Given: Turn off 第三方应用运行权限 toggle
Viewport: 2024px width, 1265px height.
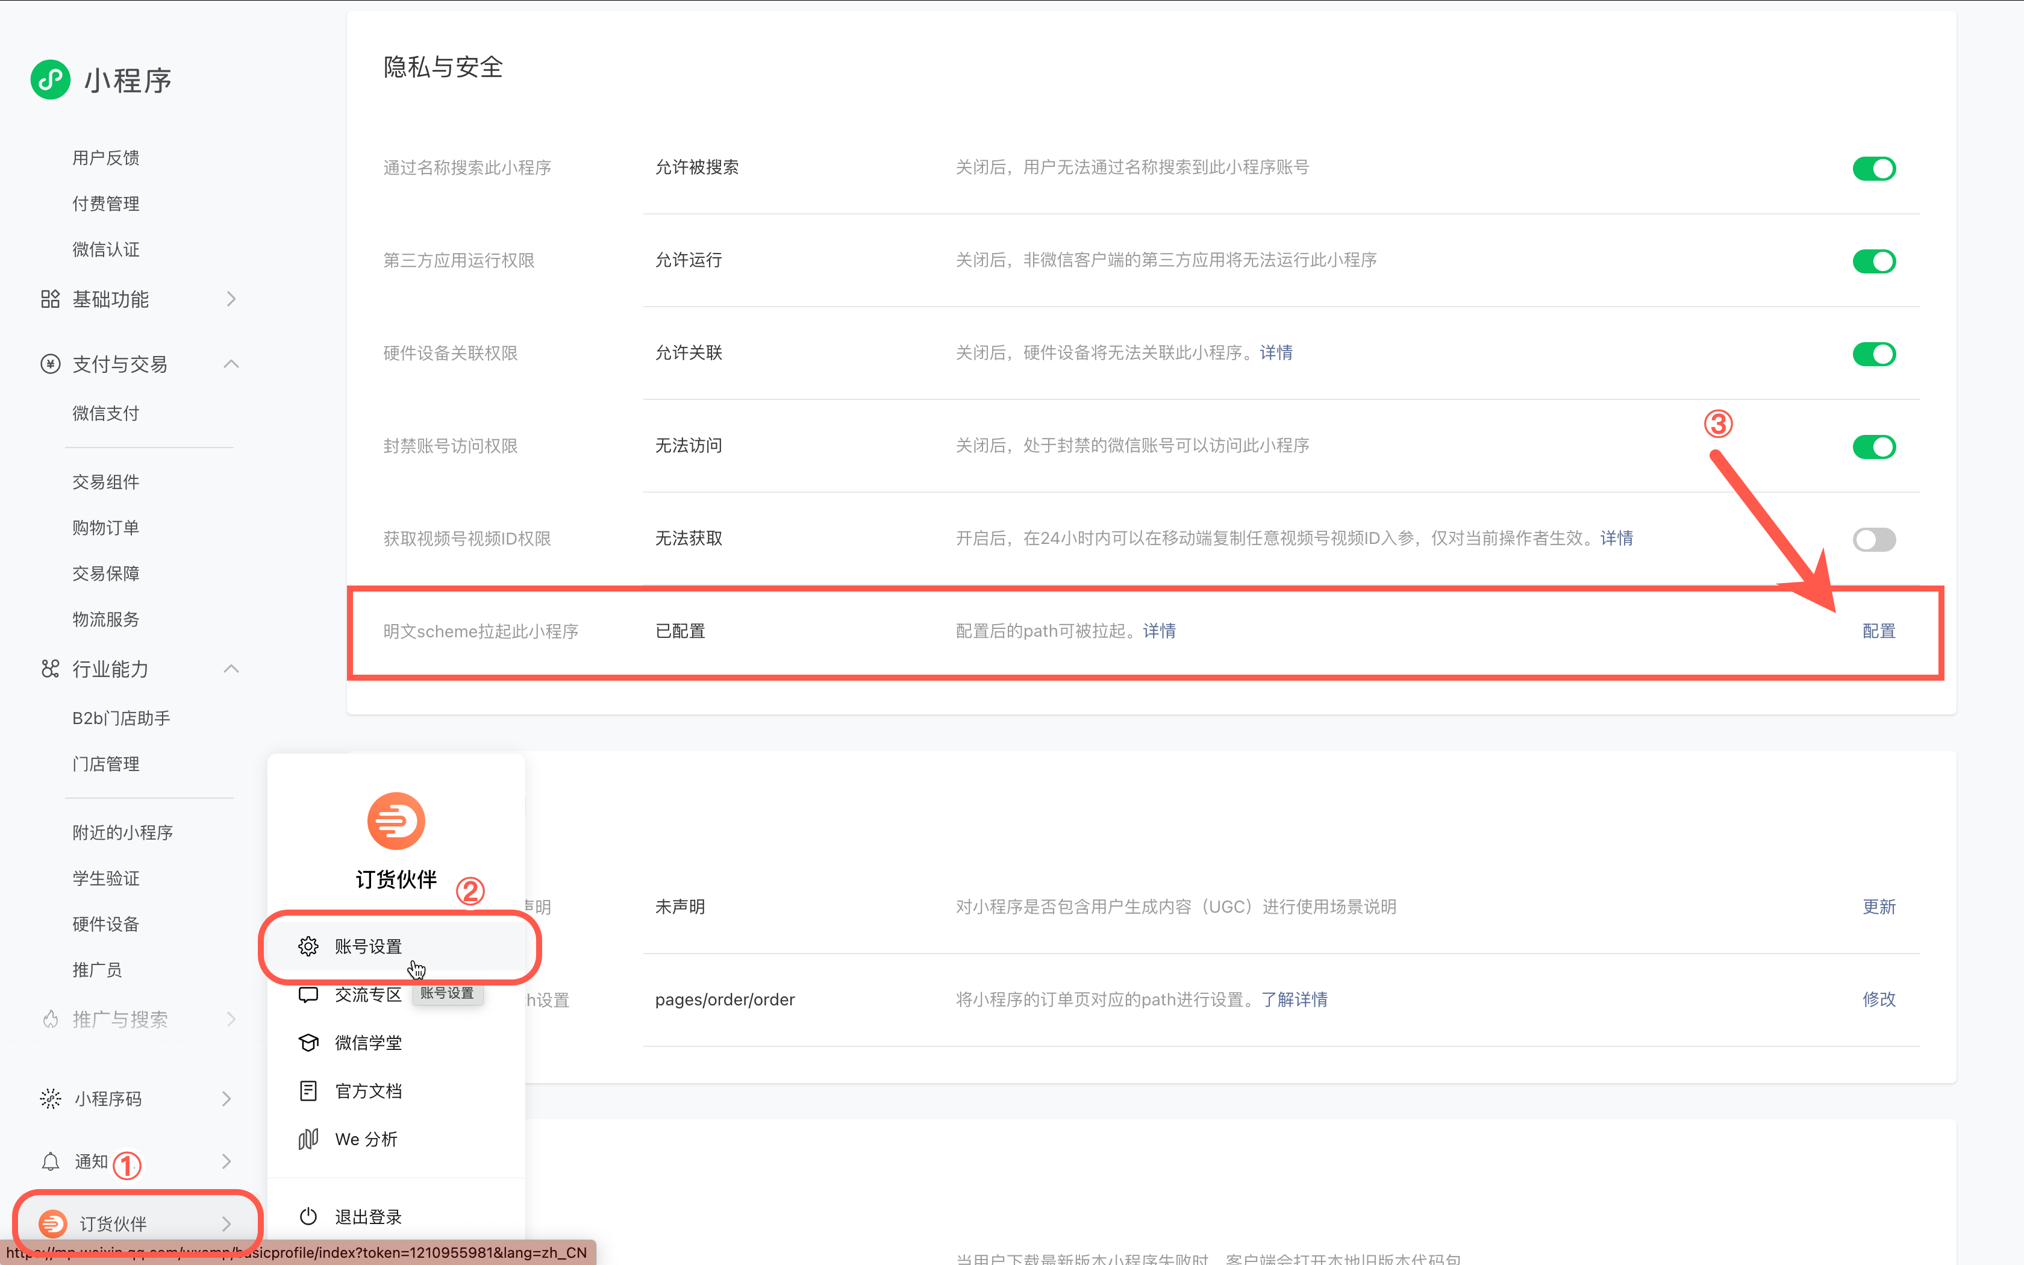Looking at the screenshot, I should [1873, 261].
